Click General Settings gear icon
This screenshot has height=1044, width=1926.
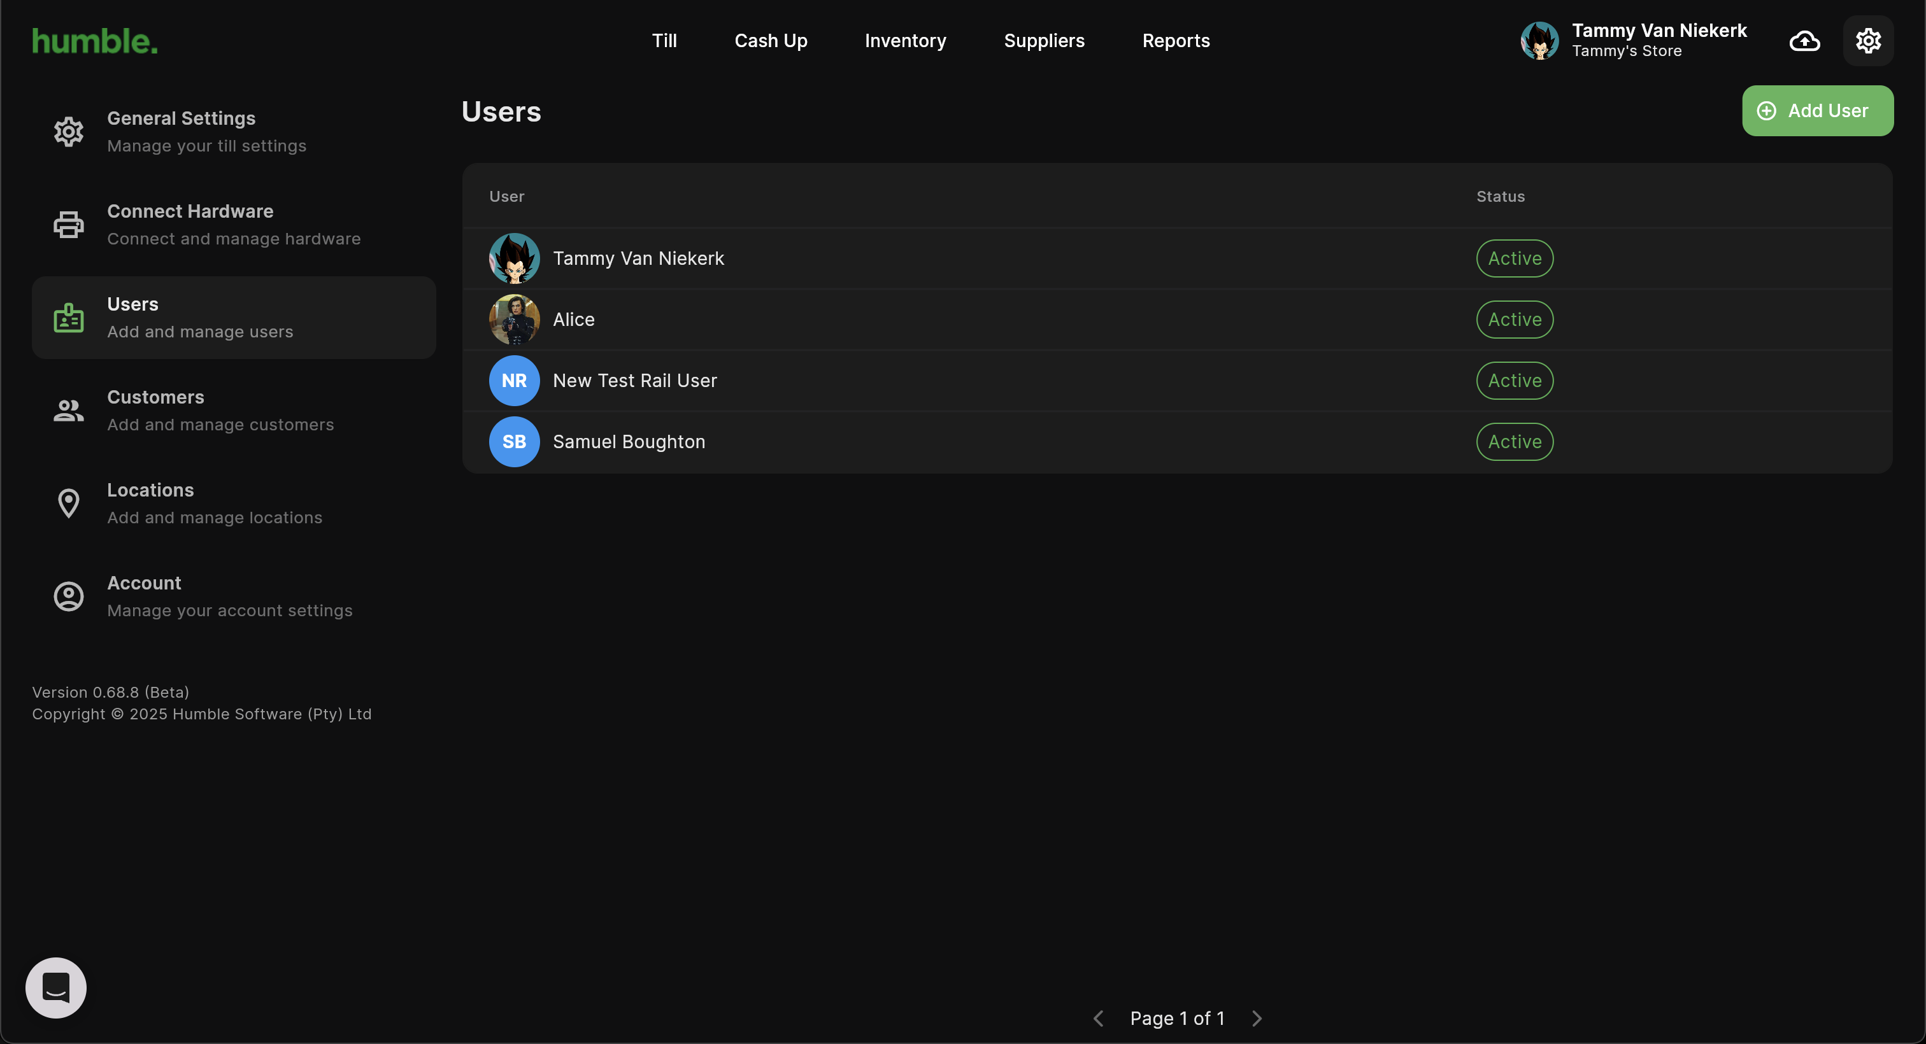click(x=69, y=132)
